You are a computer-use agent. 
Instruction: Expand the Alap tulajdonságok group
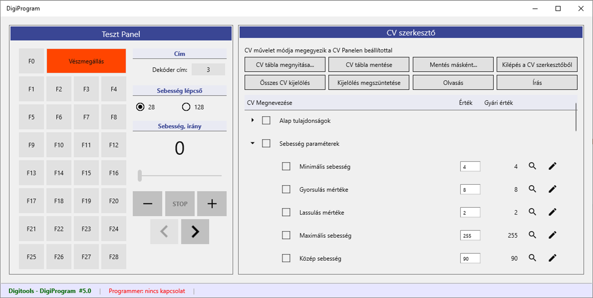tap(252, 120)
